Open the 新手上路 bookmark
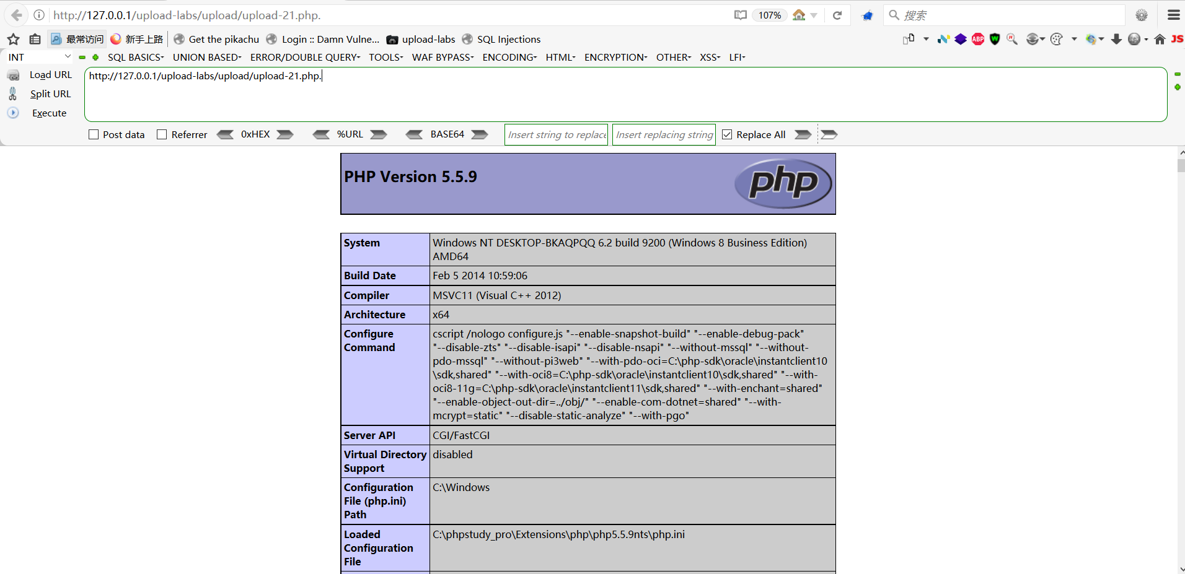Viewport: 1185px width, 574px height. [136, 39]
